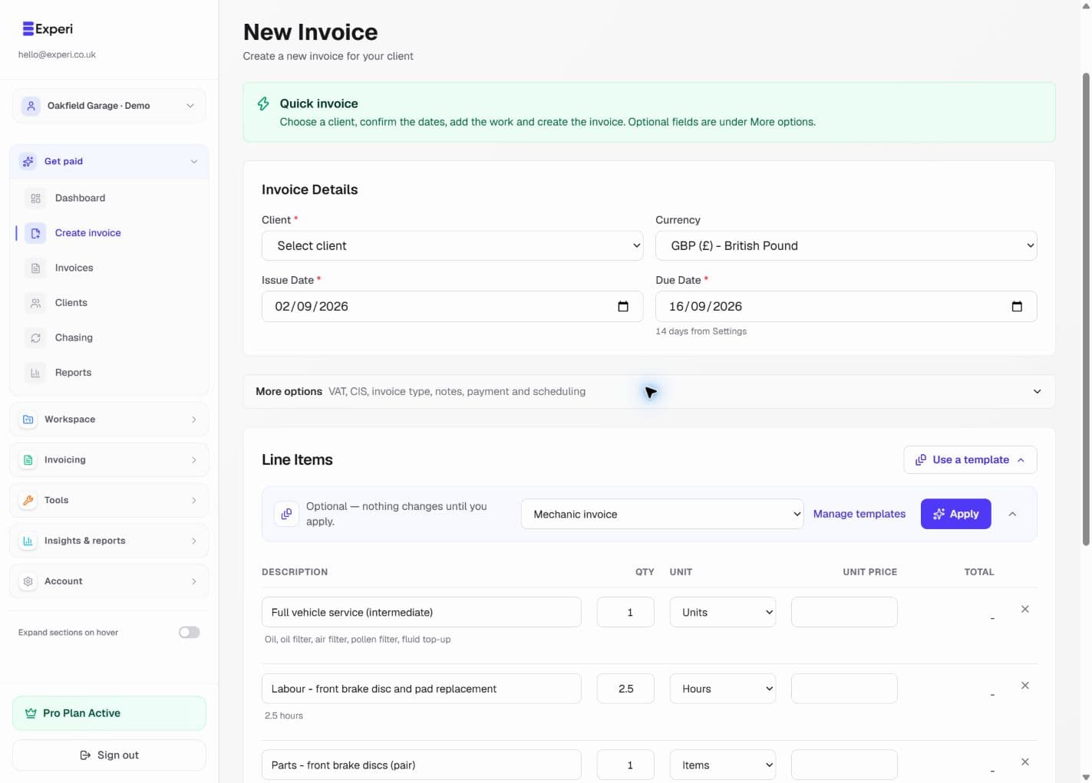This screenshot has height=783, width=1092.
Task: Click the Quick invoice lightning bolt icon
Action: (x=263, y=104)
